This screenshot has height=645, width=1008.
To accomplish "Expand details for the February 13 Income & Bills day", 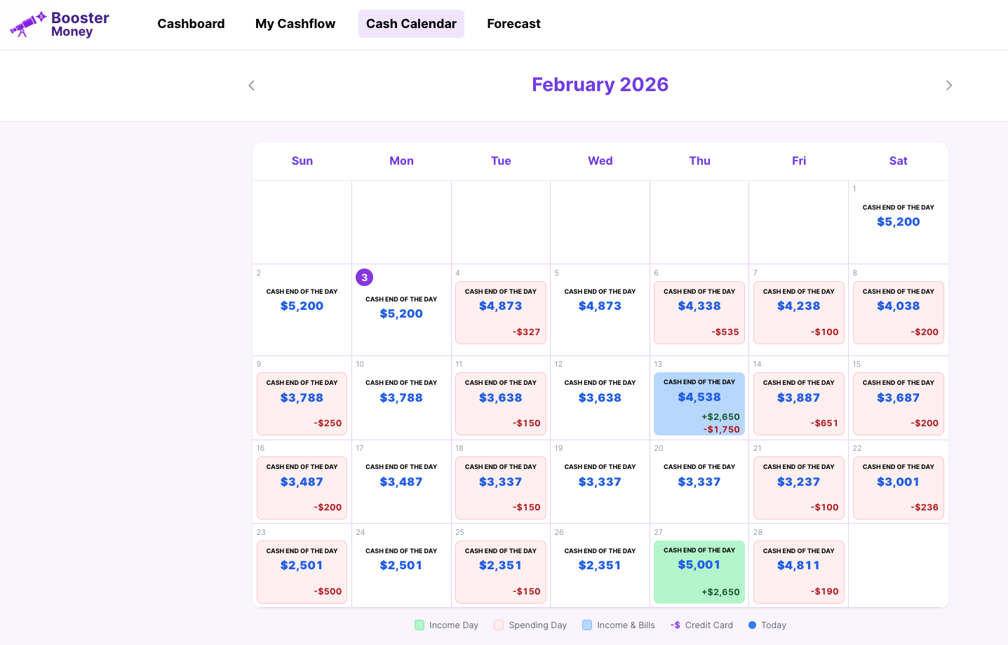I will click(699, 404).
